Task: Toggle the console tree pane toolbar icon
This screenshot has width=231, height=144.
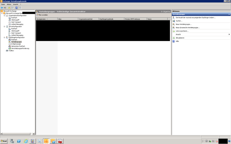Action: point(13,8)
